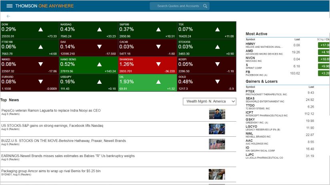Click into Search Quotes and Accounts field
The width and height of the screenshot is (330, 185).
pyautogui.click(x=180, y=6)
